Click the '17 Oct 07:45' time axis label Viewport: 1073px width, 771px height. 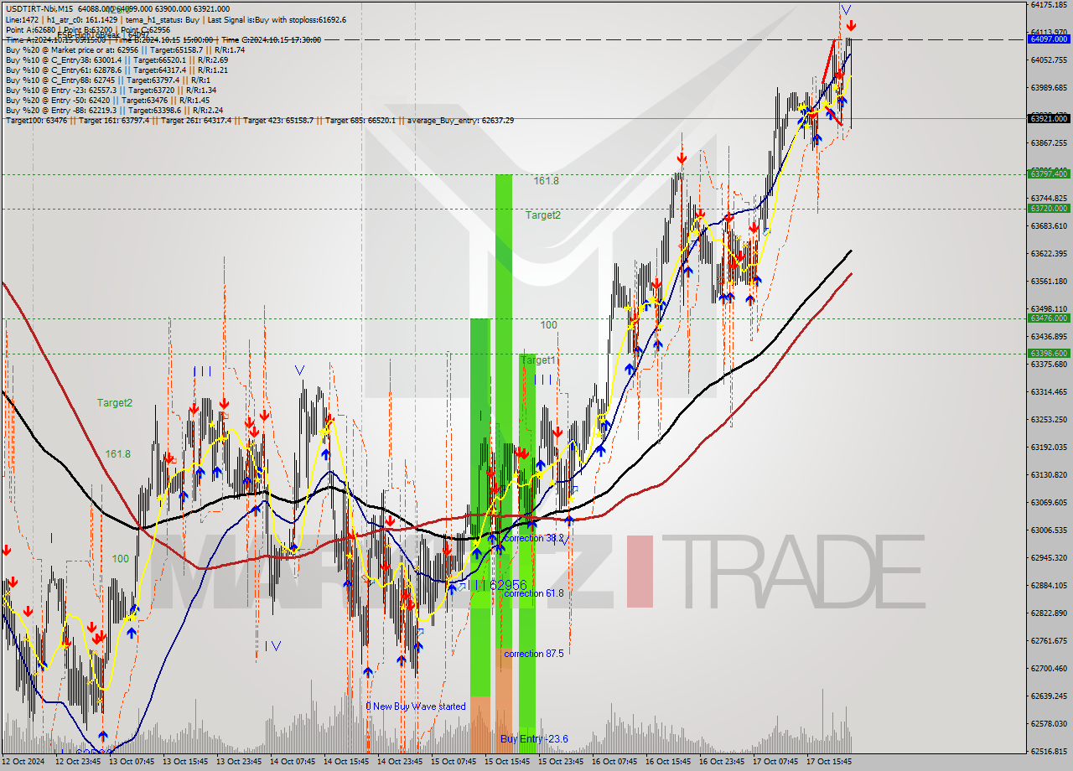pyautogui.click(x=775, y=762)
